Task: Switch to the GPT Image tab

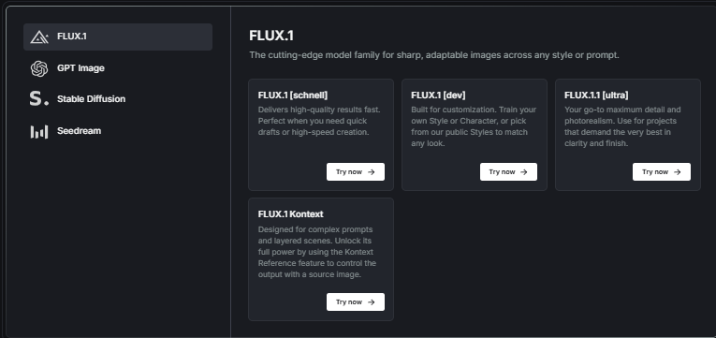Action: [x=118, y=68]
